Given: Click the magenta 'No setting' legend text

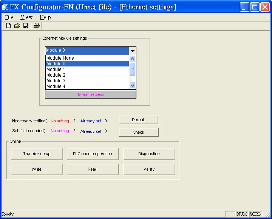Looking at the screenshot, I should (x=60, y=131).
